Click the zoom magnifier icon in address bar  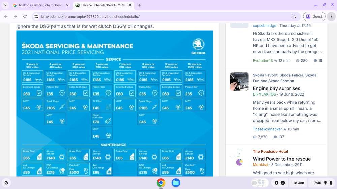coord(294,16)
